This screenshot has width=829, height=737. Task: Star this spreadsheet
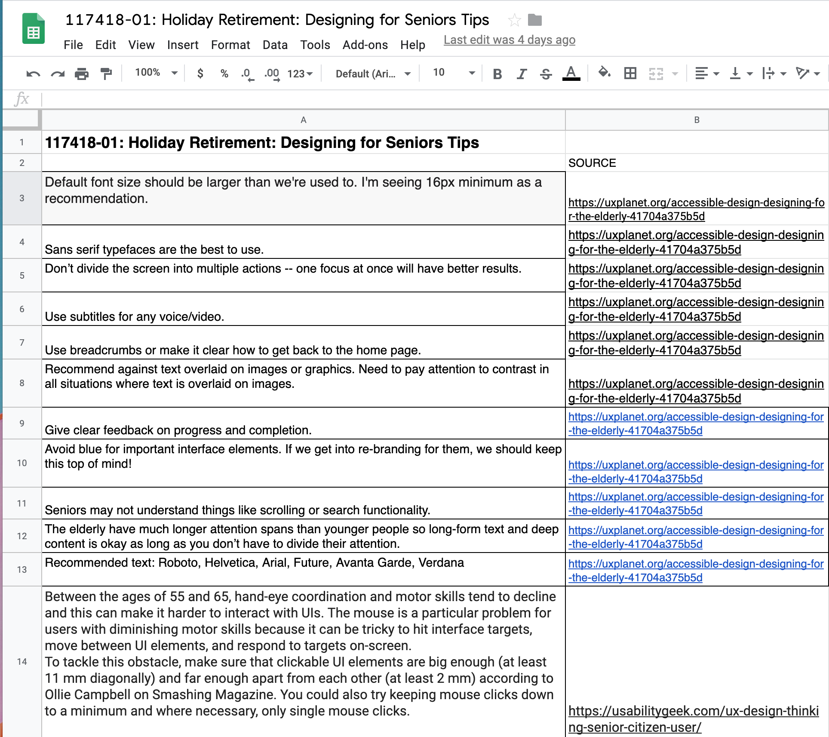(514, 20)
